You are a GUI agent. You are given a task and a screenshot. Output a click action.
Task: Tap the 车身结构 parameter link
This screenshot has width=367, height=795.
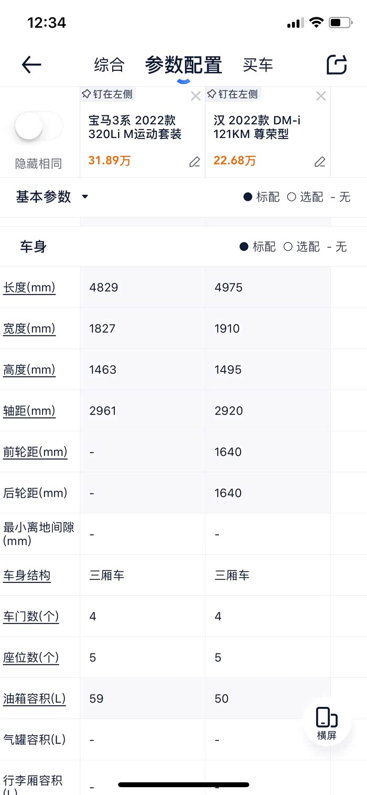point(27,575)
